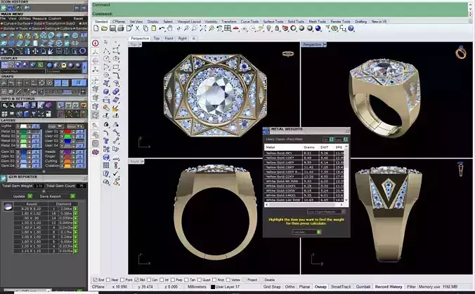Click Calculate button in Metal Weights
This screenshot has height=294, width=475.
[x=306, y=232]
